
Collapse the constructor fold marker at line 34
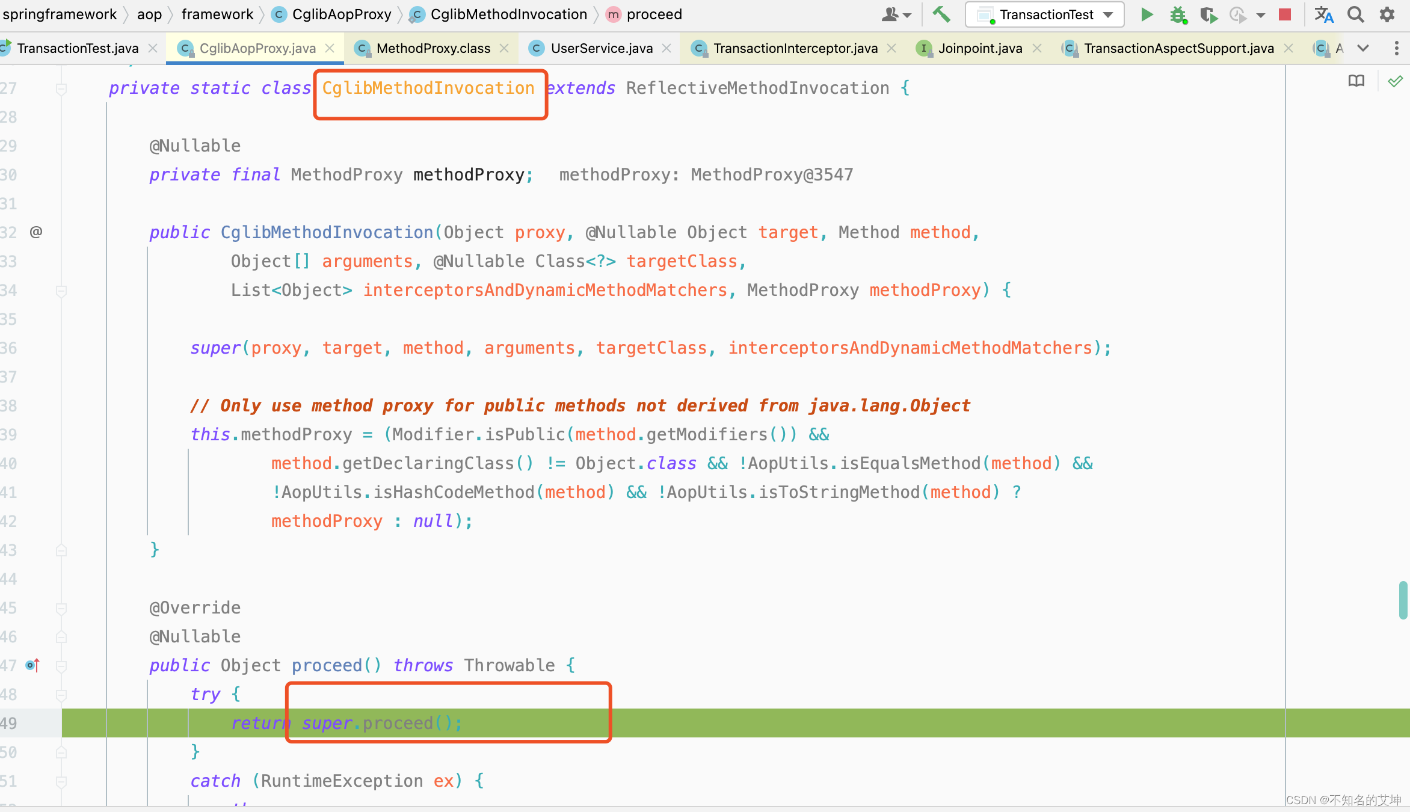61,291
